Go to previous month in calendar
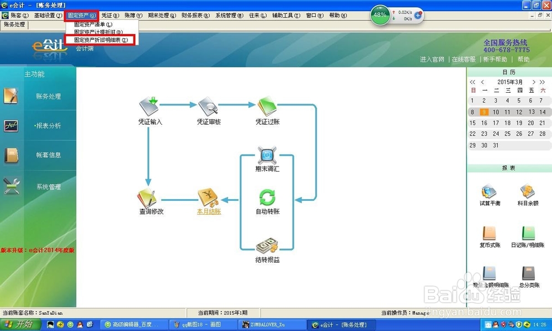The height and width of the screenshot is (331, 552). [482, 82]
